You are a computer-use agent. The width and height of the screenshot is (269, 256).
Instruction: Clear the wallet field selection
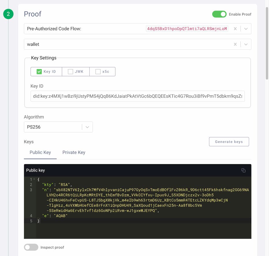pos(235,44)
